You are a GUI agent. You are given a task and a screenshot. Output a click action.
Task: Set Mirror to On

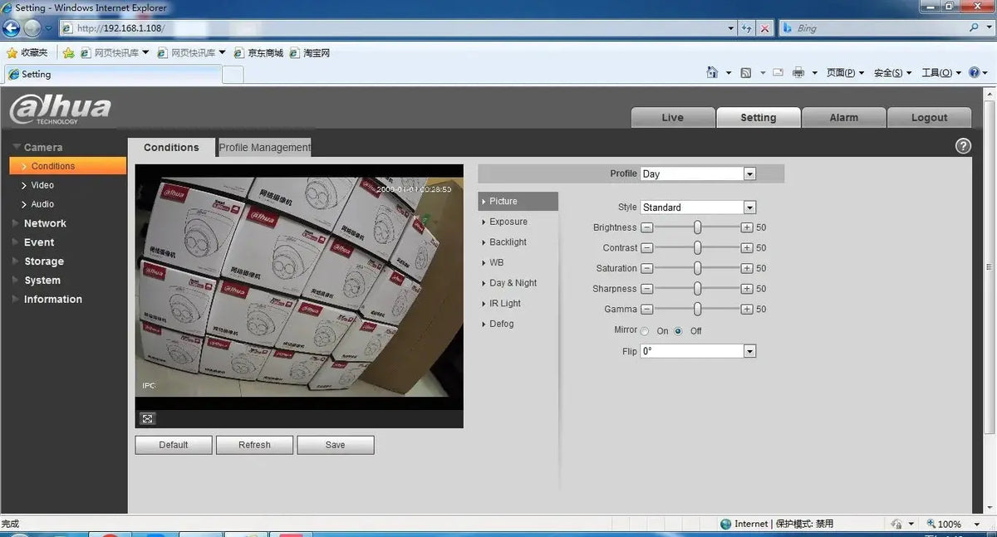(646, 331)
